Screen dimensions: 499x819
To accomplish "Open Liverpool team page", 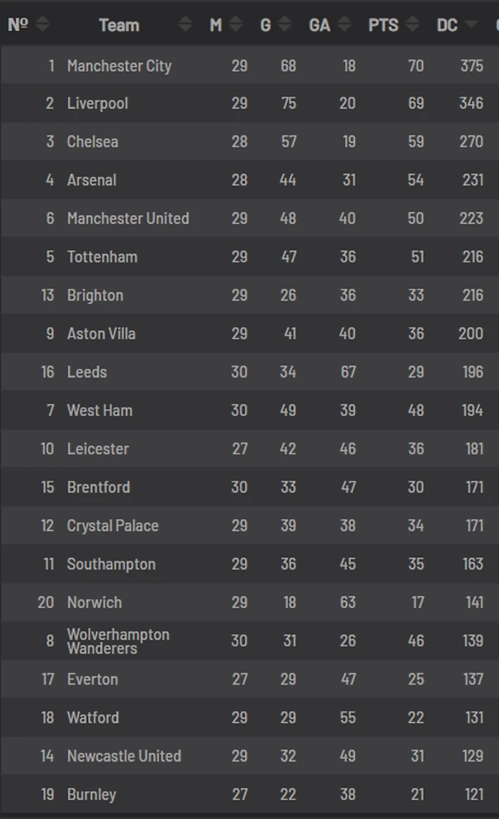I will tap(97, 103).
